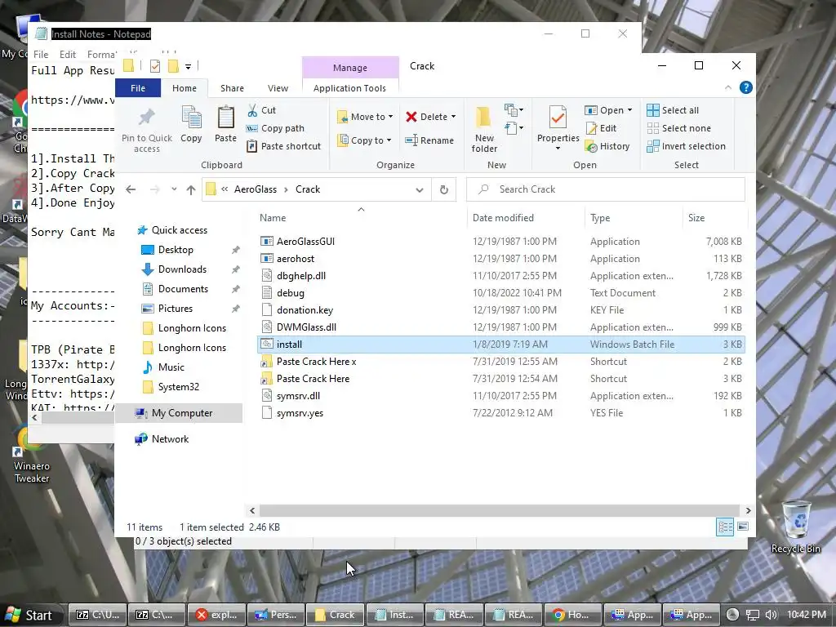Select My Computer in navigation pane
Viewport: 836px width, 627px height.
coord(182,412)
